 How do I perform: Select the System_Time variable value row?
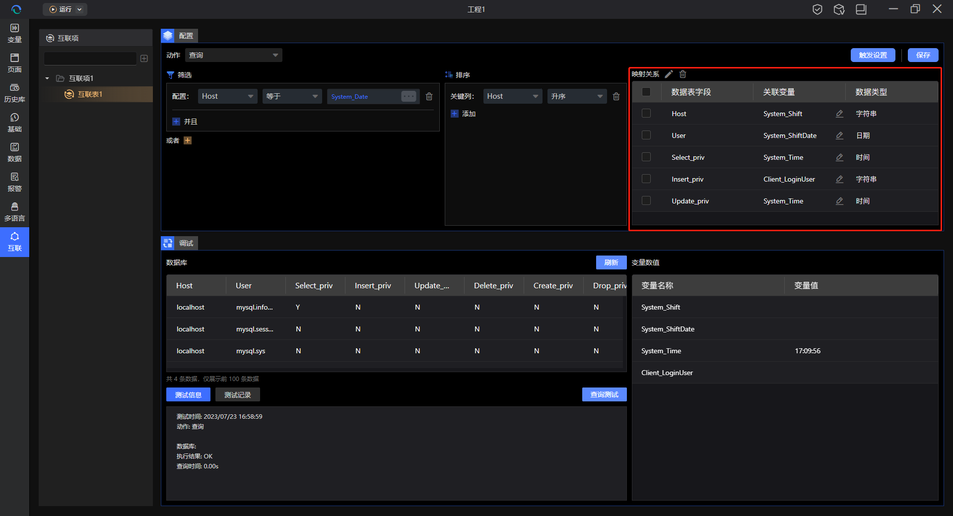point(785,351)
